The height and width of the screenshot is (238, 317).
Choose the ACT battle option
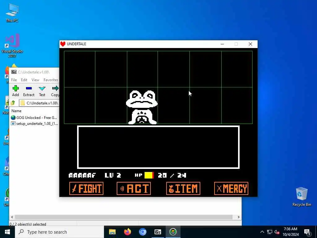point(134,188)
